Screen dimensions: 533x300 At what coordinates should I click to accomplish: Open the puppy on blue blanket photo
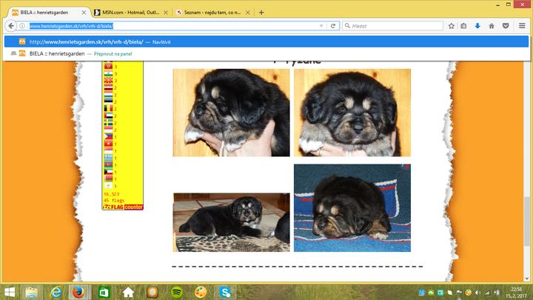pos(352,207)
